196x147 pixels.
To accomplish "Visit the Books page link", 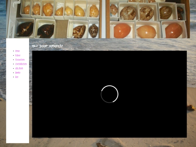I will click(18, 73).
